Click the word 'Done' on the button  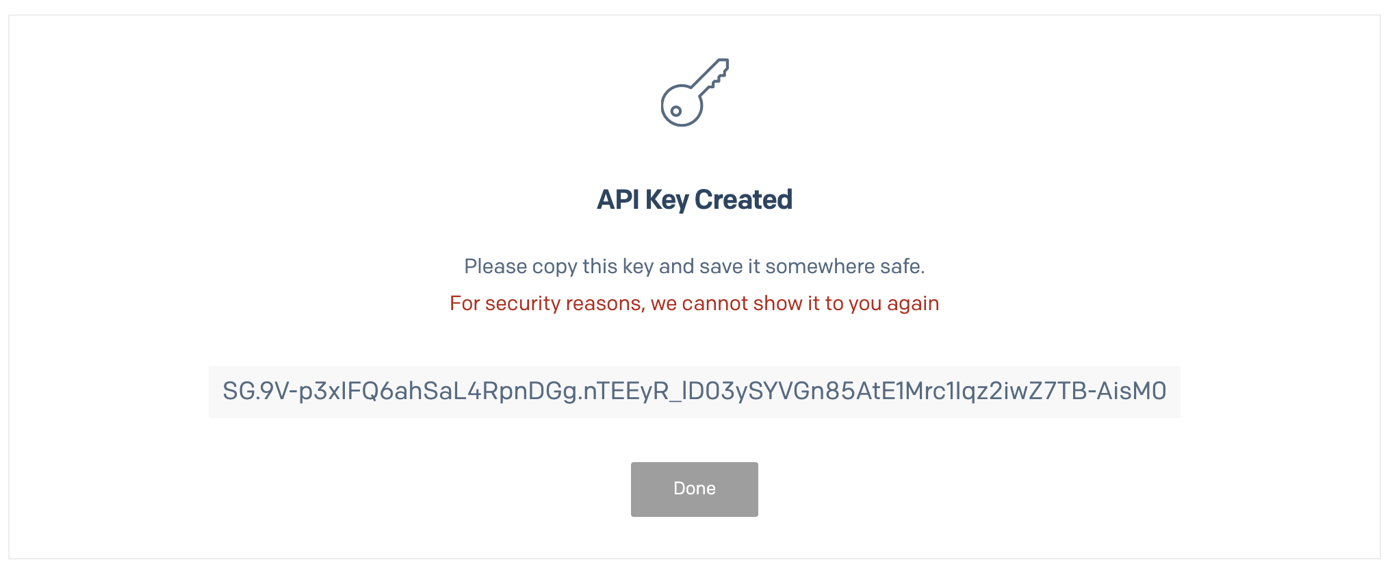[x=694, y=489]
